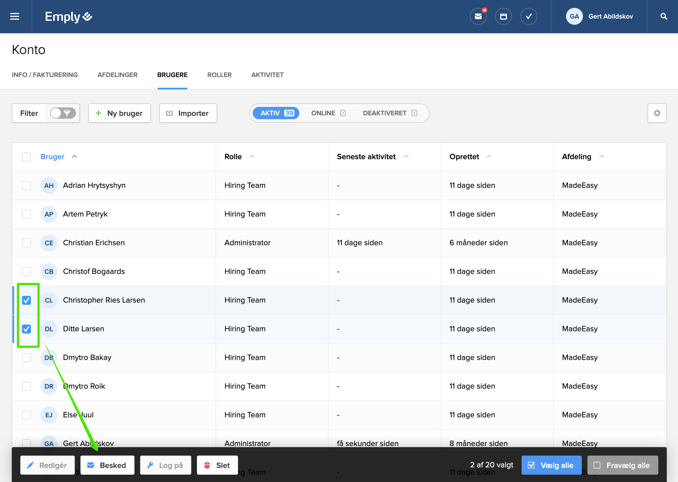Switch to the ROLLER tab

pos(219,75)
